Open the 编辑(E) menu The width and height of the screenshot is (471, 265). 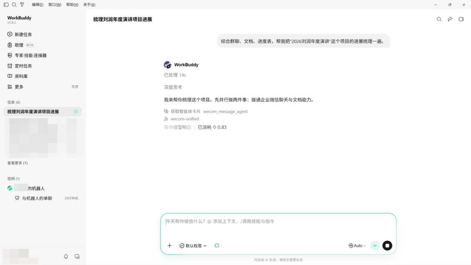pos(38,4)
